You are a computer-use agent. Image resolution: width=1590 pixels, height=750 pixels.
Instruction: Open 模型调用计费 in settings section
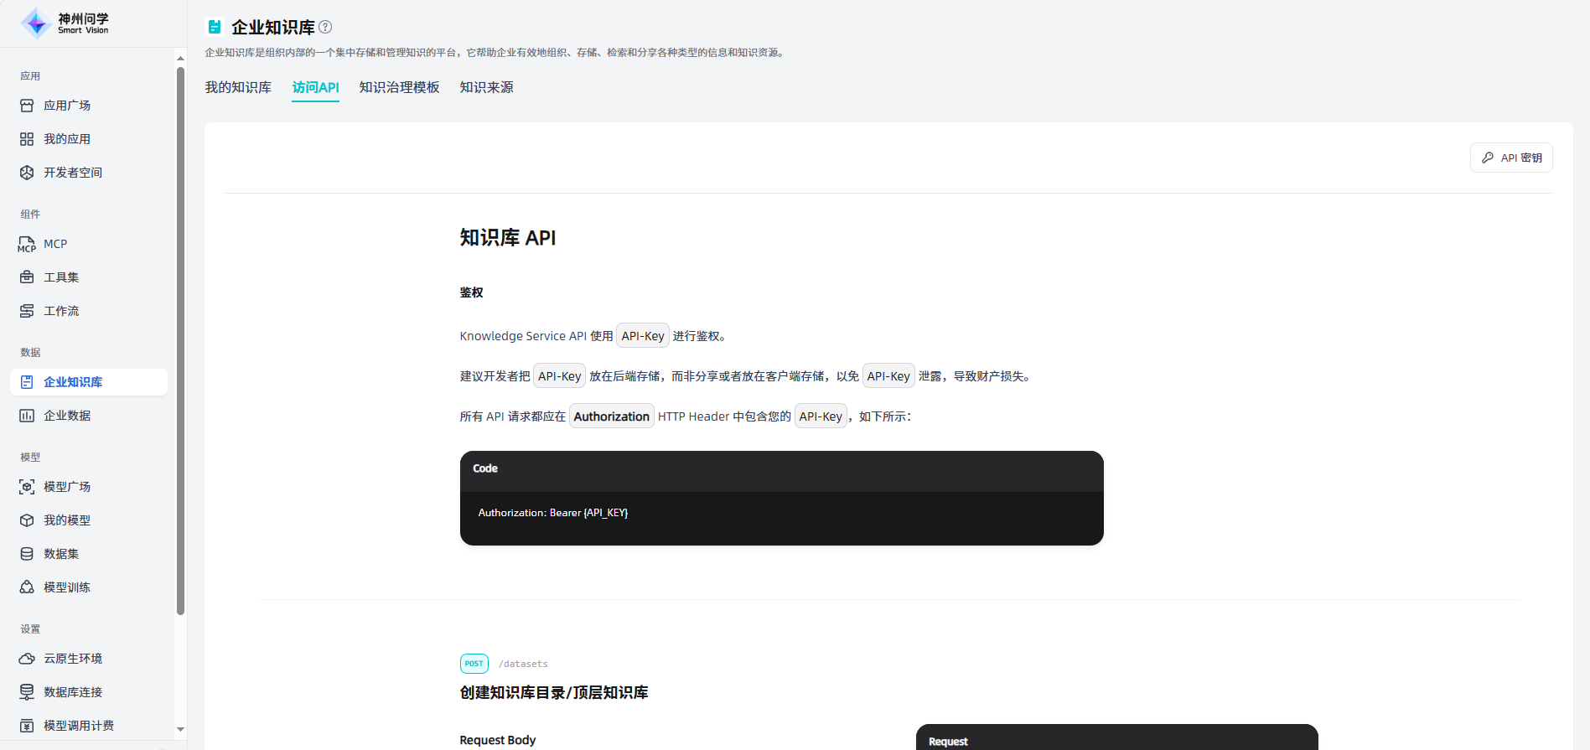point(79,726)
